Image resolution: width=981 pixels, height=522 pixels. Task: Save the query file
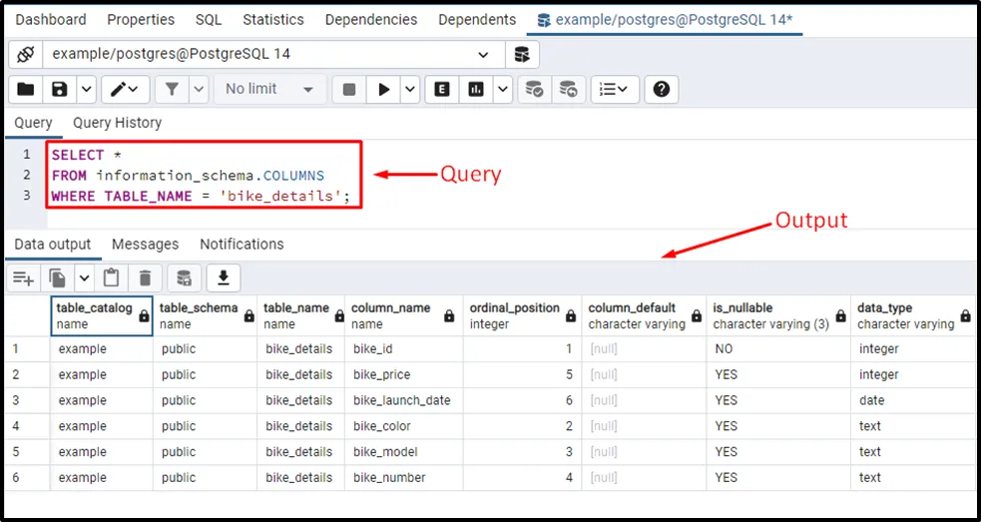[x=60, y=89]
